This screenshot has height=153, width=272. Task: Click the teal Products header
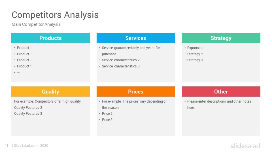pyautogui.click(x=50, y=38)
